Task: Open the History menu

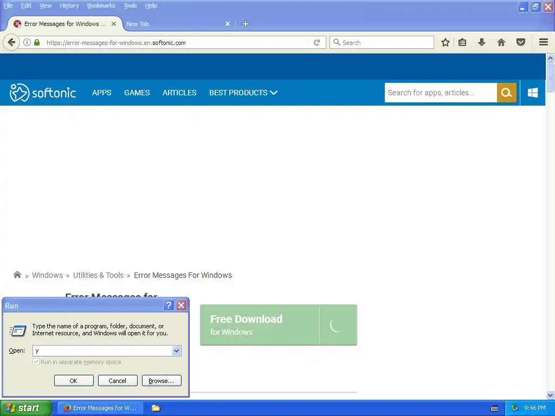Action: coord(69,5)
